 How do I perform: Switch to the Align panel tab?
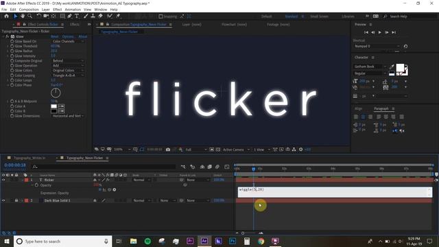358,108
